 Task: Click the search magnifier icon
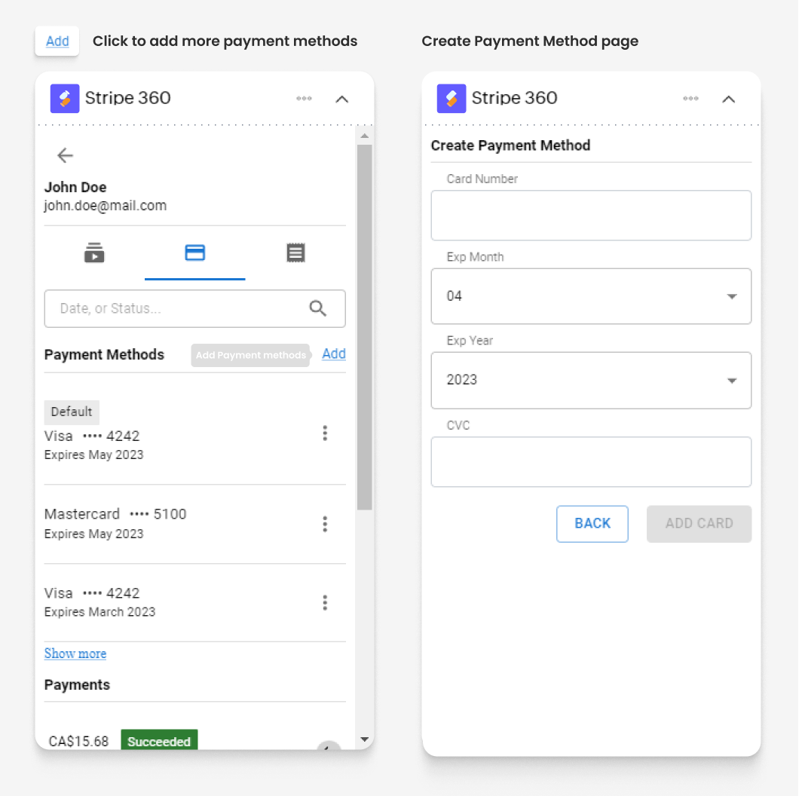[318, 308]
